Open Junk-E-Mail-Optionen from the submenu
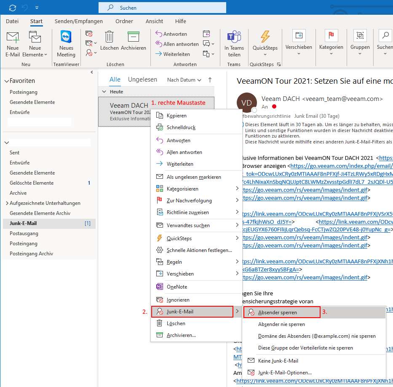The height and width of the screenshot is (387, 393). coord(314,372)
